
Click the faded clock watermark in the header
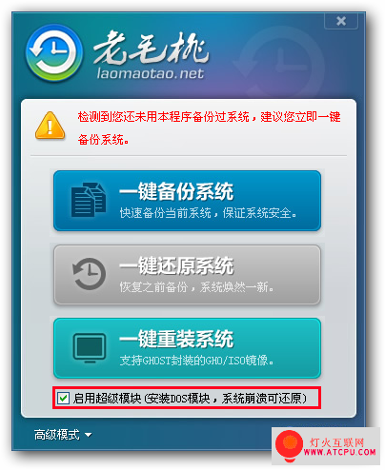[279, 64]
